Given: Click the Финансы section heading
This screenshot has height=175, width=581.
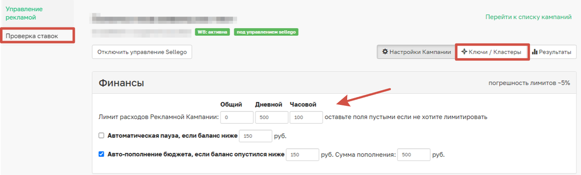Looking at the screenshot, I should [x=121, y=83].
